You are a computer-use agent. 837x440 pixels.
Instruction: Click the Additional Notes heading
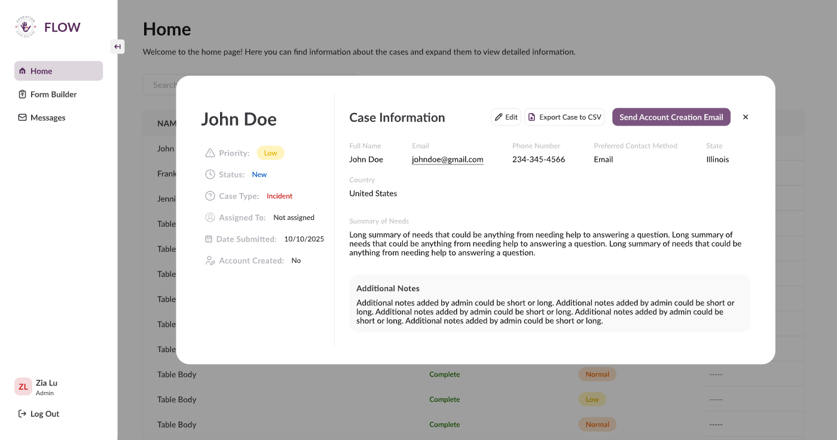(x=388, y=289)
